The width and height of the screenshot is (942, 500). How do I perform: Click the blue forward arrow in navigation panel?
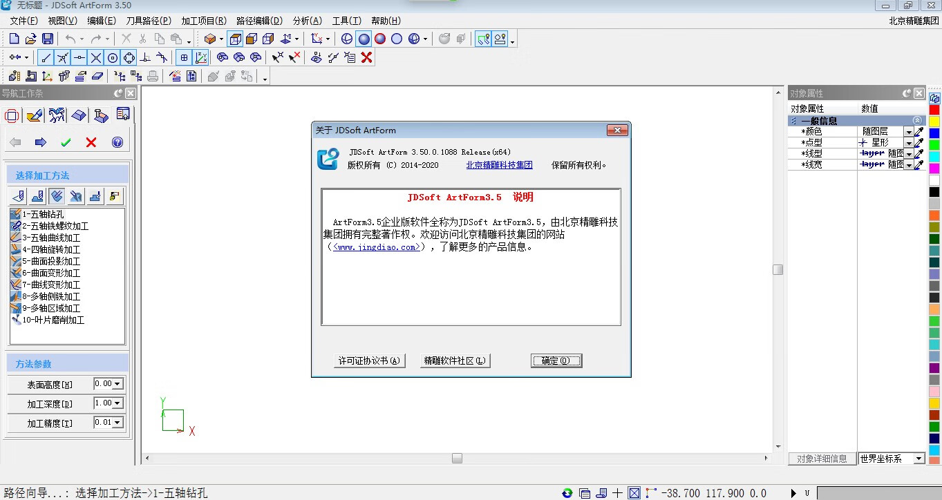41,142
